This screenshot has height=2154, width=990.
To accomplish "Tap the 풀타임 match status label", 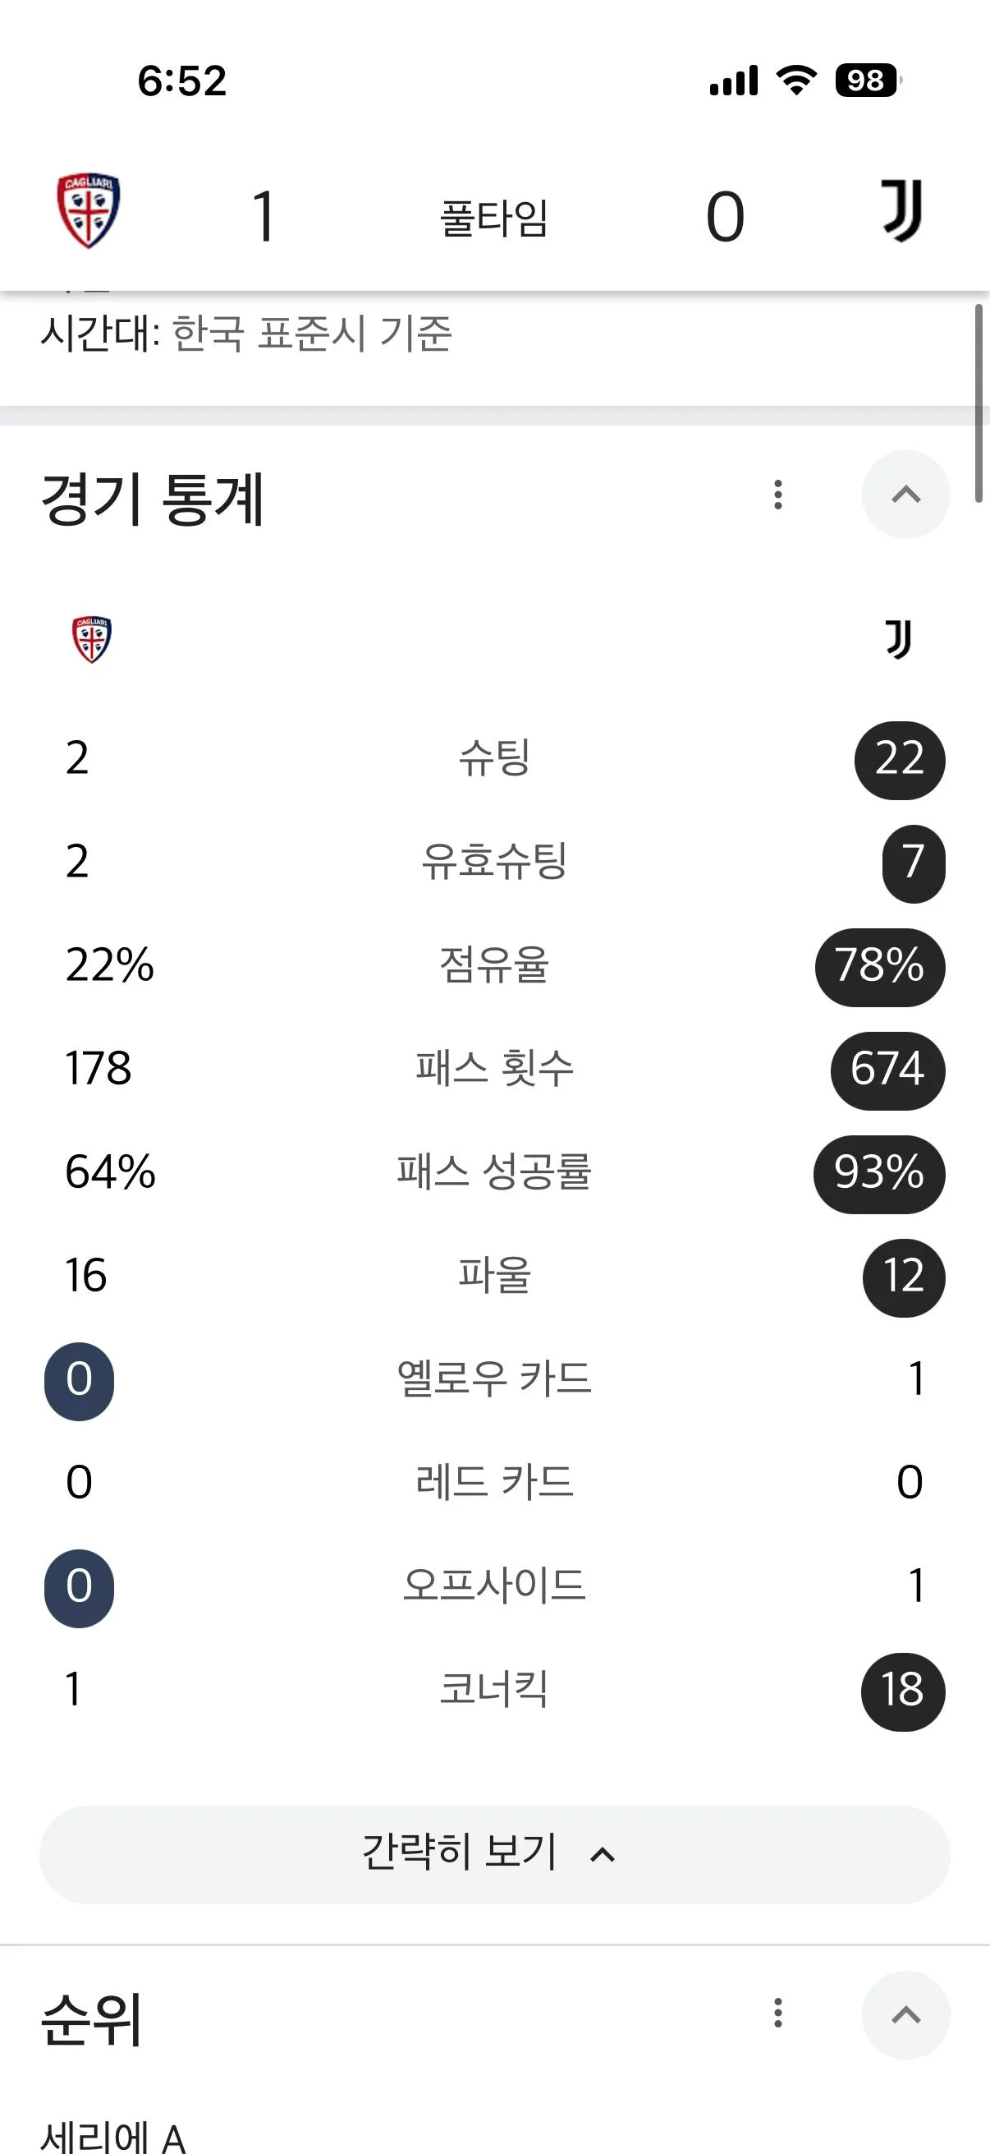I will click(493, 219).
